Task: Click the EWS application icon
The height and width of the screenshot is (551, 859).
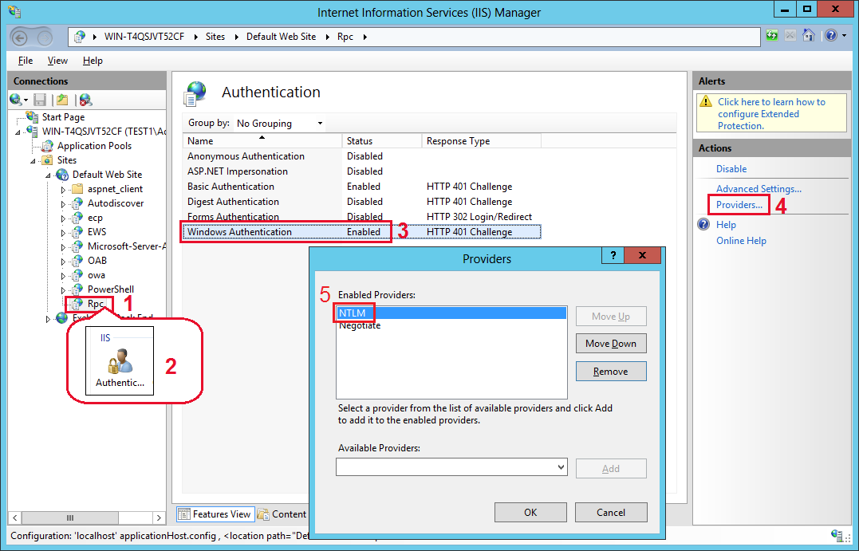Action: 77,232
